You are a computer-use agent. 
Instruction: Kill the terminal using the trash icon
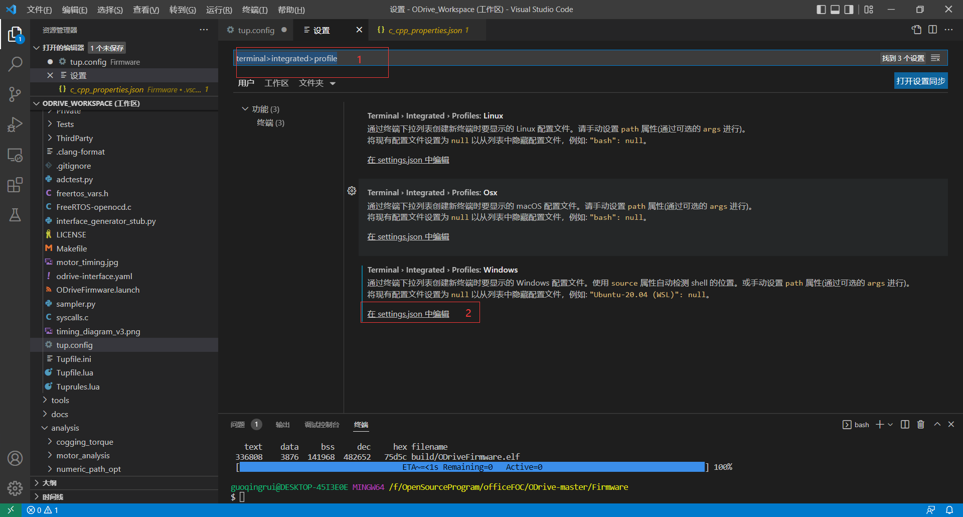920,424
